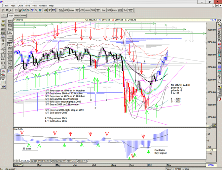
Task: Toggle the Bol Band overlay
Action: [x=10, y=33]
